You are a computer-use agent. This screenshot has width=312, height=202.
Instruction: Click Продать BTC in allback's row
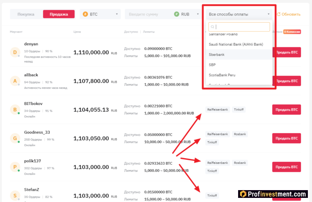pos(287,81)
